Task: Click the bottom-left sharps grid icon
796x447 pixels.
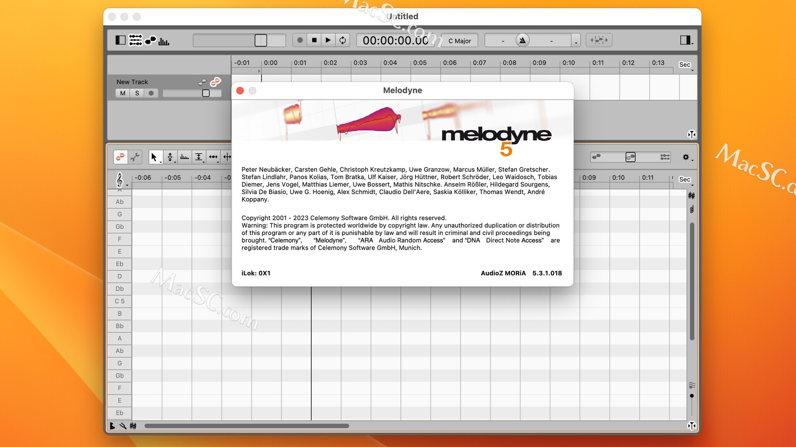Action: coord(133,425)
